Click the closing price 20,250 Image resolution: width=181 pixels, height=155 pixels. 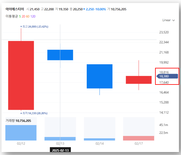78,9
